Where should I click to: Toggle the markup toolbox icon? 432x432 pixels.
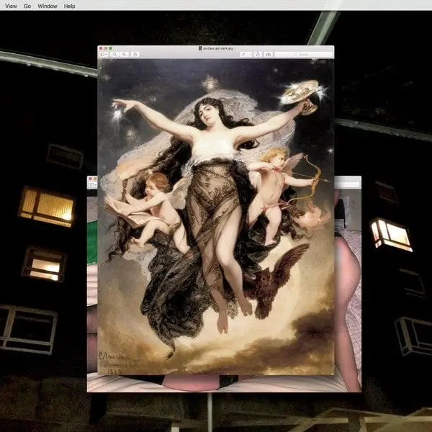point(268,55)
